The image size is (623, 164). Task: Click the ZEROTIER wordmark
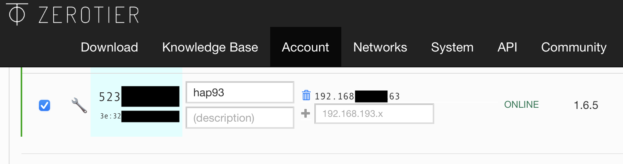89,15
